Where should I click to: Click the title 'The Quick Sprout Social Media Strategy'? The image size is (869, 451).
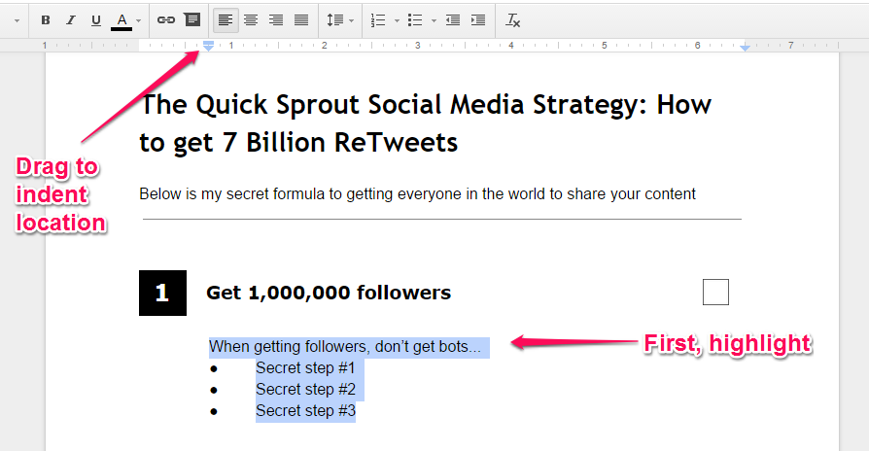(393, 105)
